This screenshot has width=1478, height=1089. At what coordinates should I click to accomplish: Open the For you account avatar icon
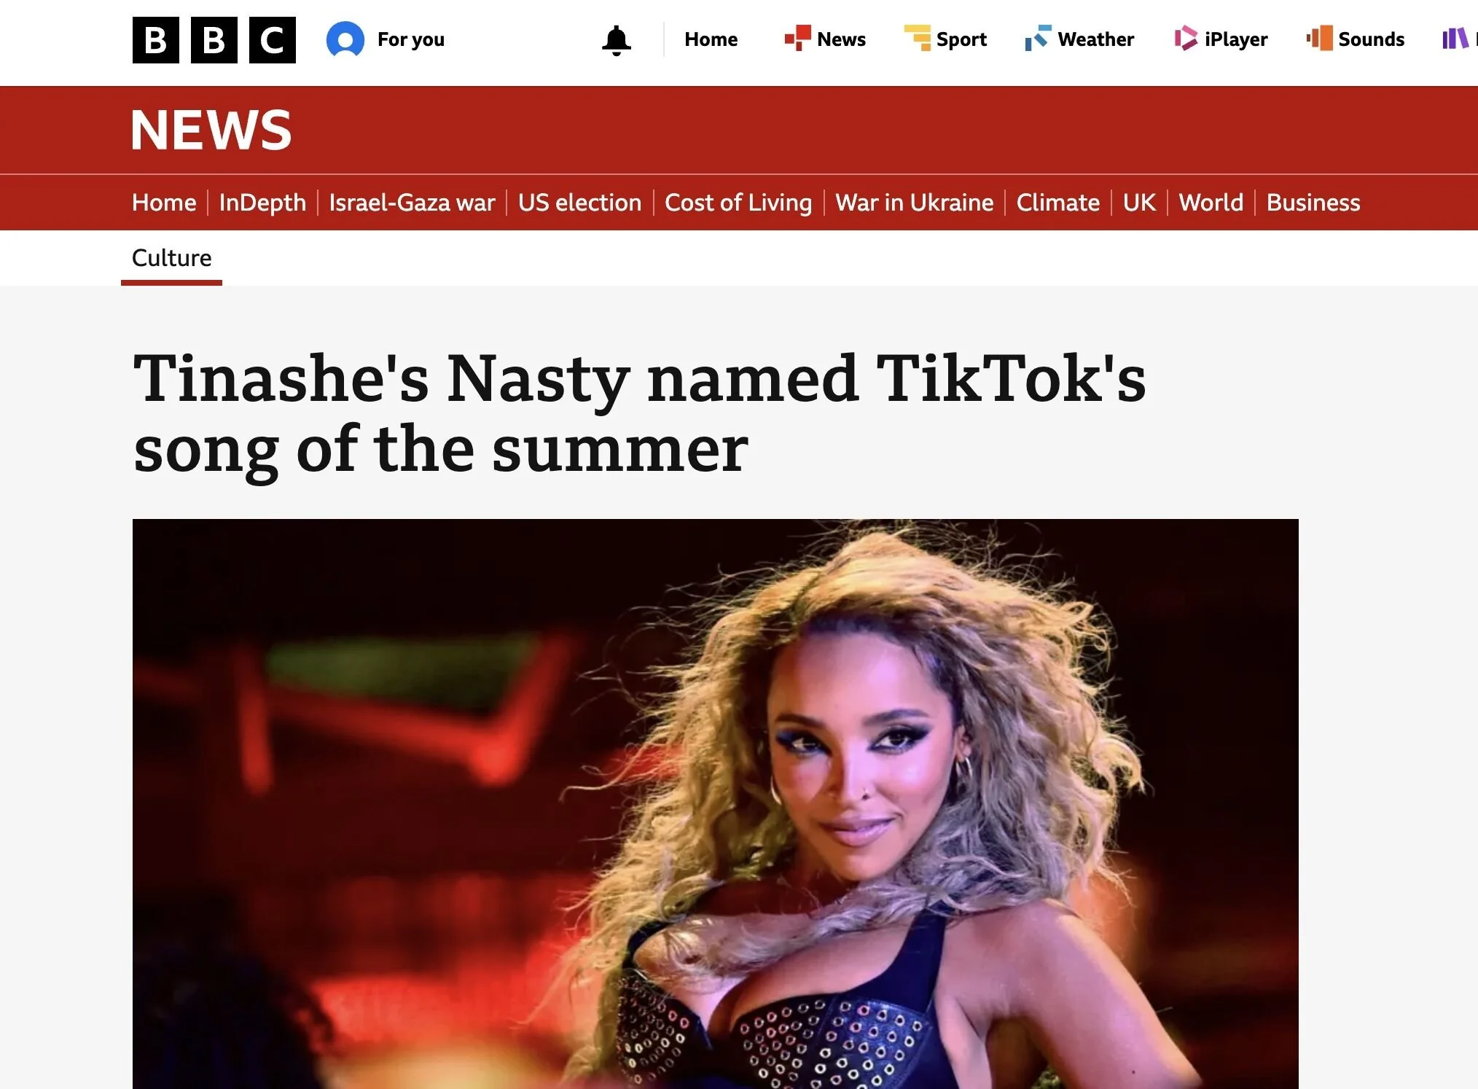click(345, 39)
